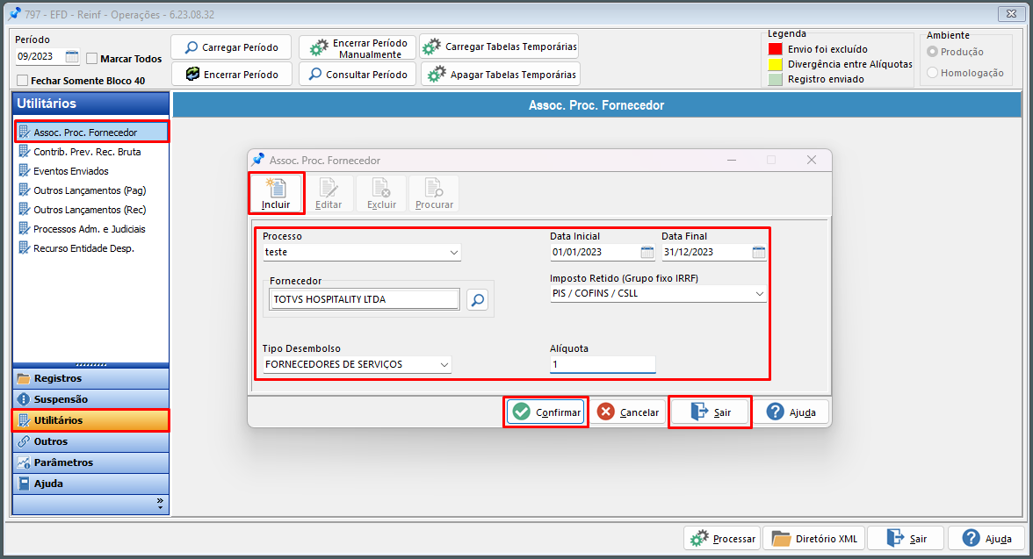The height and width of the screenshot is (559, 1033).
Task: Open the Registros sidebar section
Action: pos(91,378)
